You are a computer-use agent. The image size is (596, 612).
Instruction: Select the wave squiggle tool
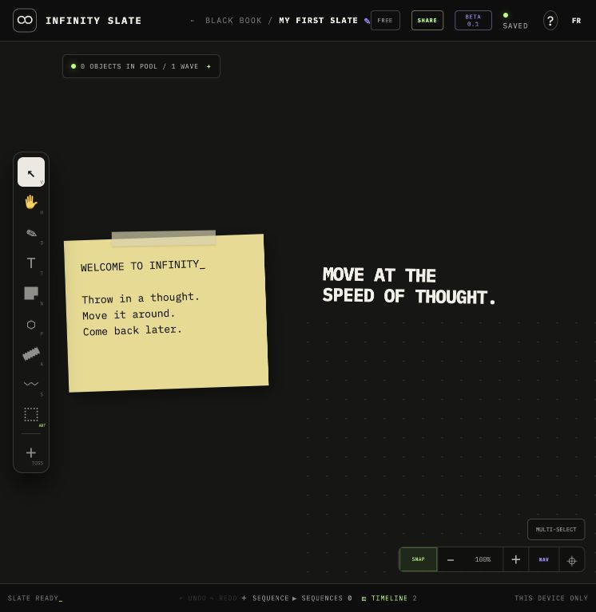[31, 384]
